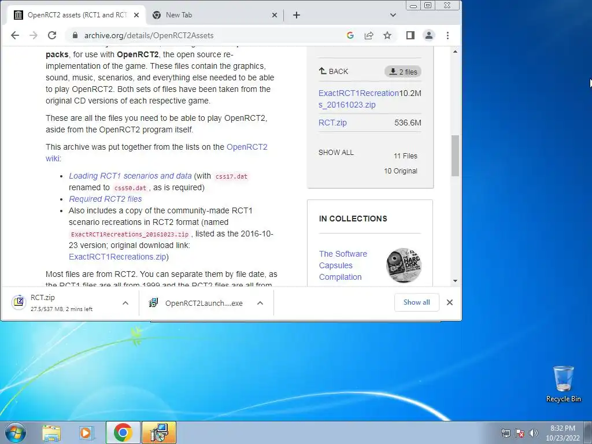Click the volume speaker tray icon
592x444 pixels.
[x=533, y=433]
